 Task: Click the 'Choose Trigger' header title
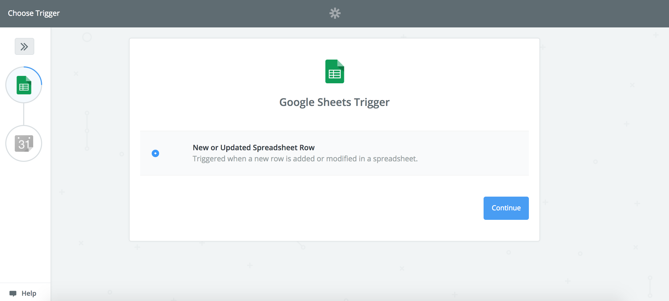point(34,13)
